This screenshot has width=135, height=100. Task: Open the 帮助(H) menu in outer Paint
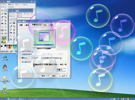pos(11,7)
